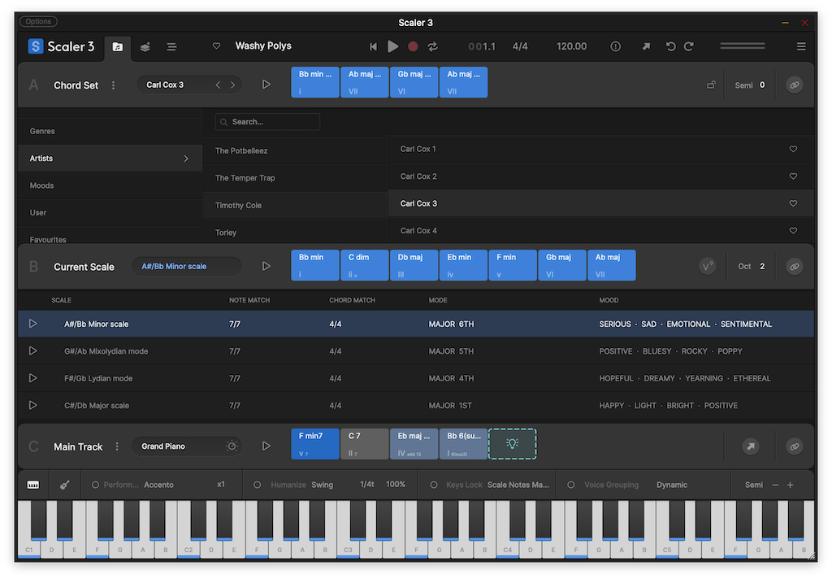Preview the C#/Db Major scale row
The height and width of the screenshot is (579, 832).
coord(32,405)
